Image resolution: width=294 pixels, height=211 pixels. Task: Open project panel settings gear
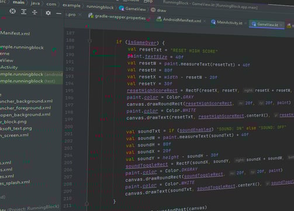pyautogui.click(x=48, y=13)
